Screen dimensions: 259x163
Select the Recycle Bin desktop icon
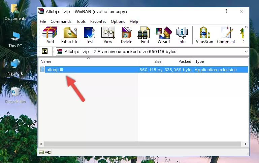coord(15,95)
